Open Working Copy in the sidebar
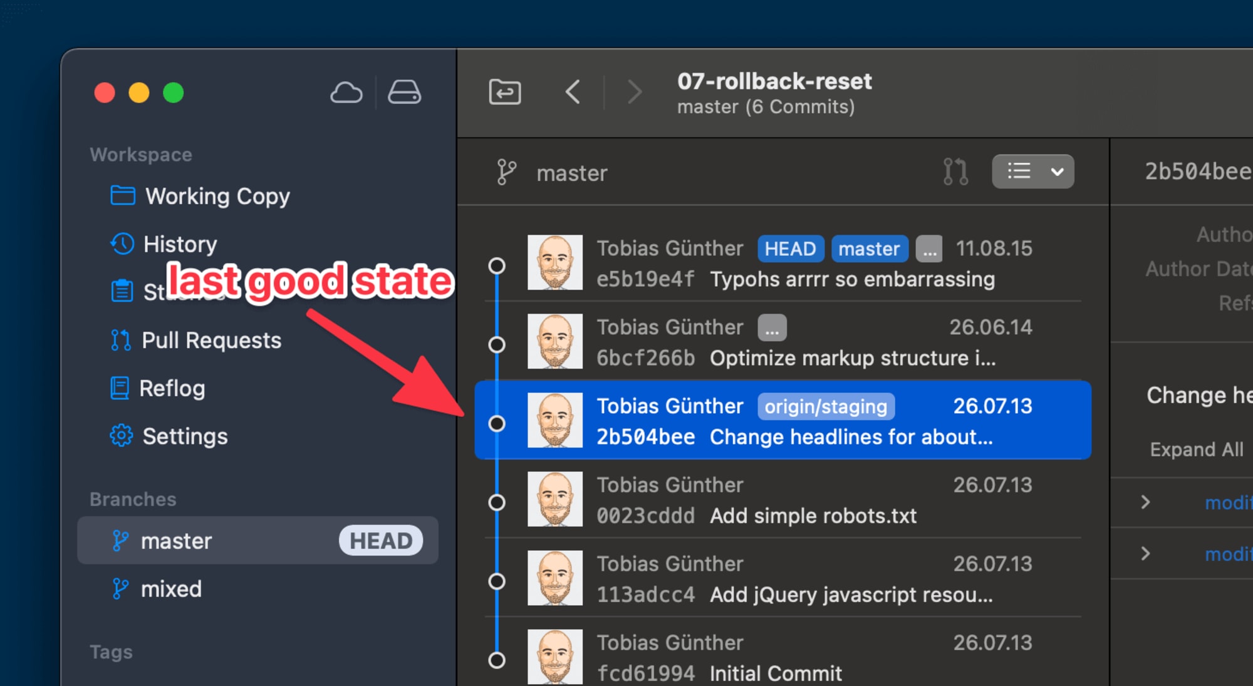The image size is (1253, 686). pyautogui.click(x=217, y=197)
